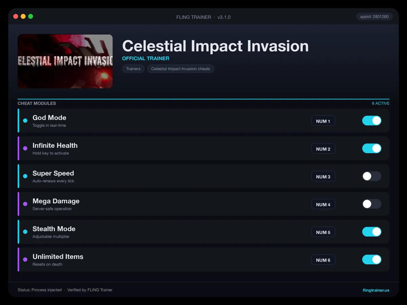Click the cyan dot beside Super Speed
Screen dimensions: 407x305
tap(25, 176)
